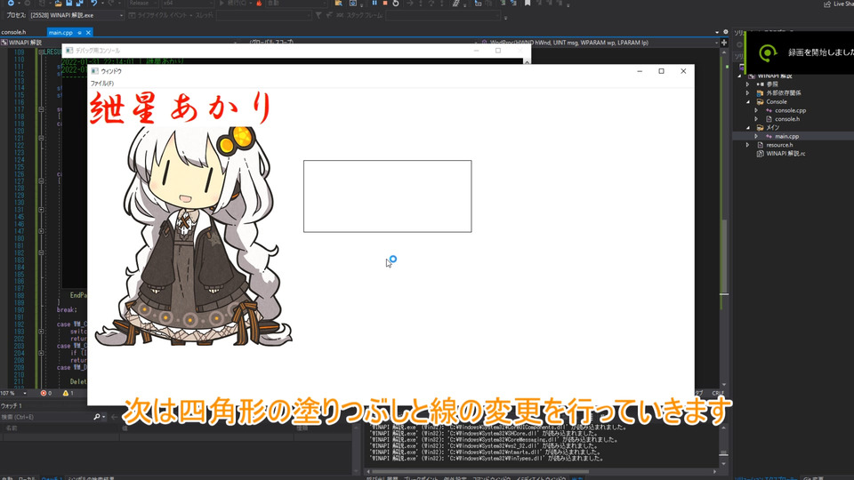
Task: Expand the 外部依存関係 node
Action: (x=748, y=93)
